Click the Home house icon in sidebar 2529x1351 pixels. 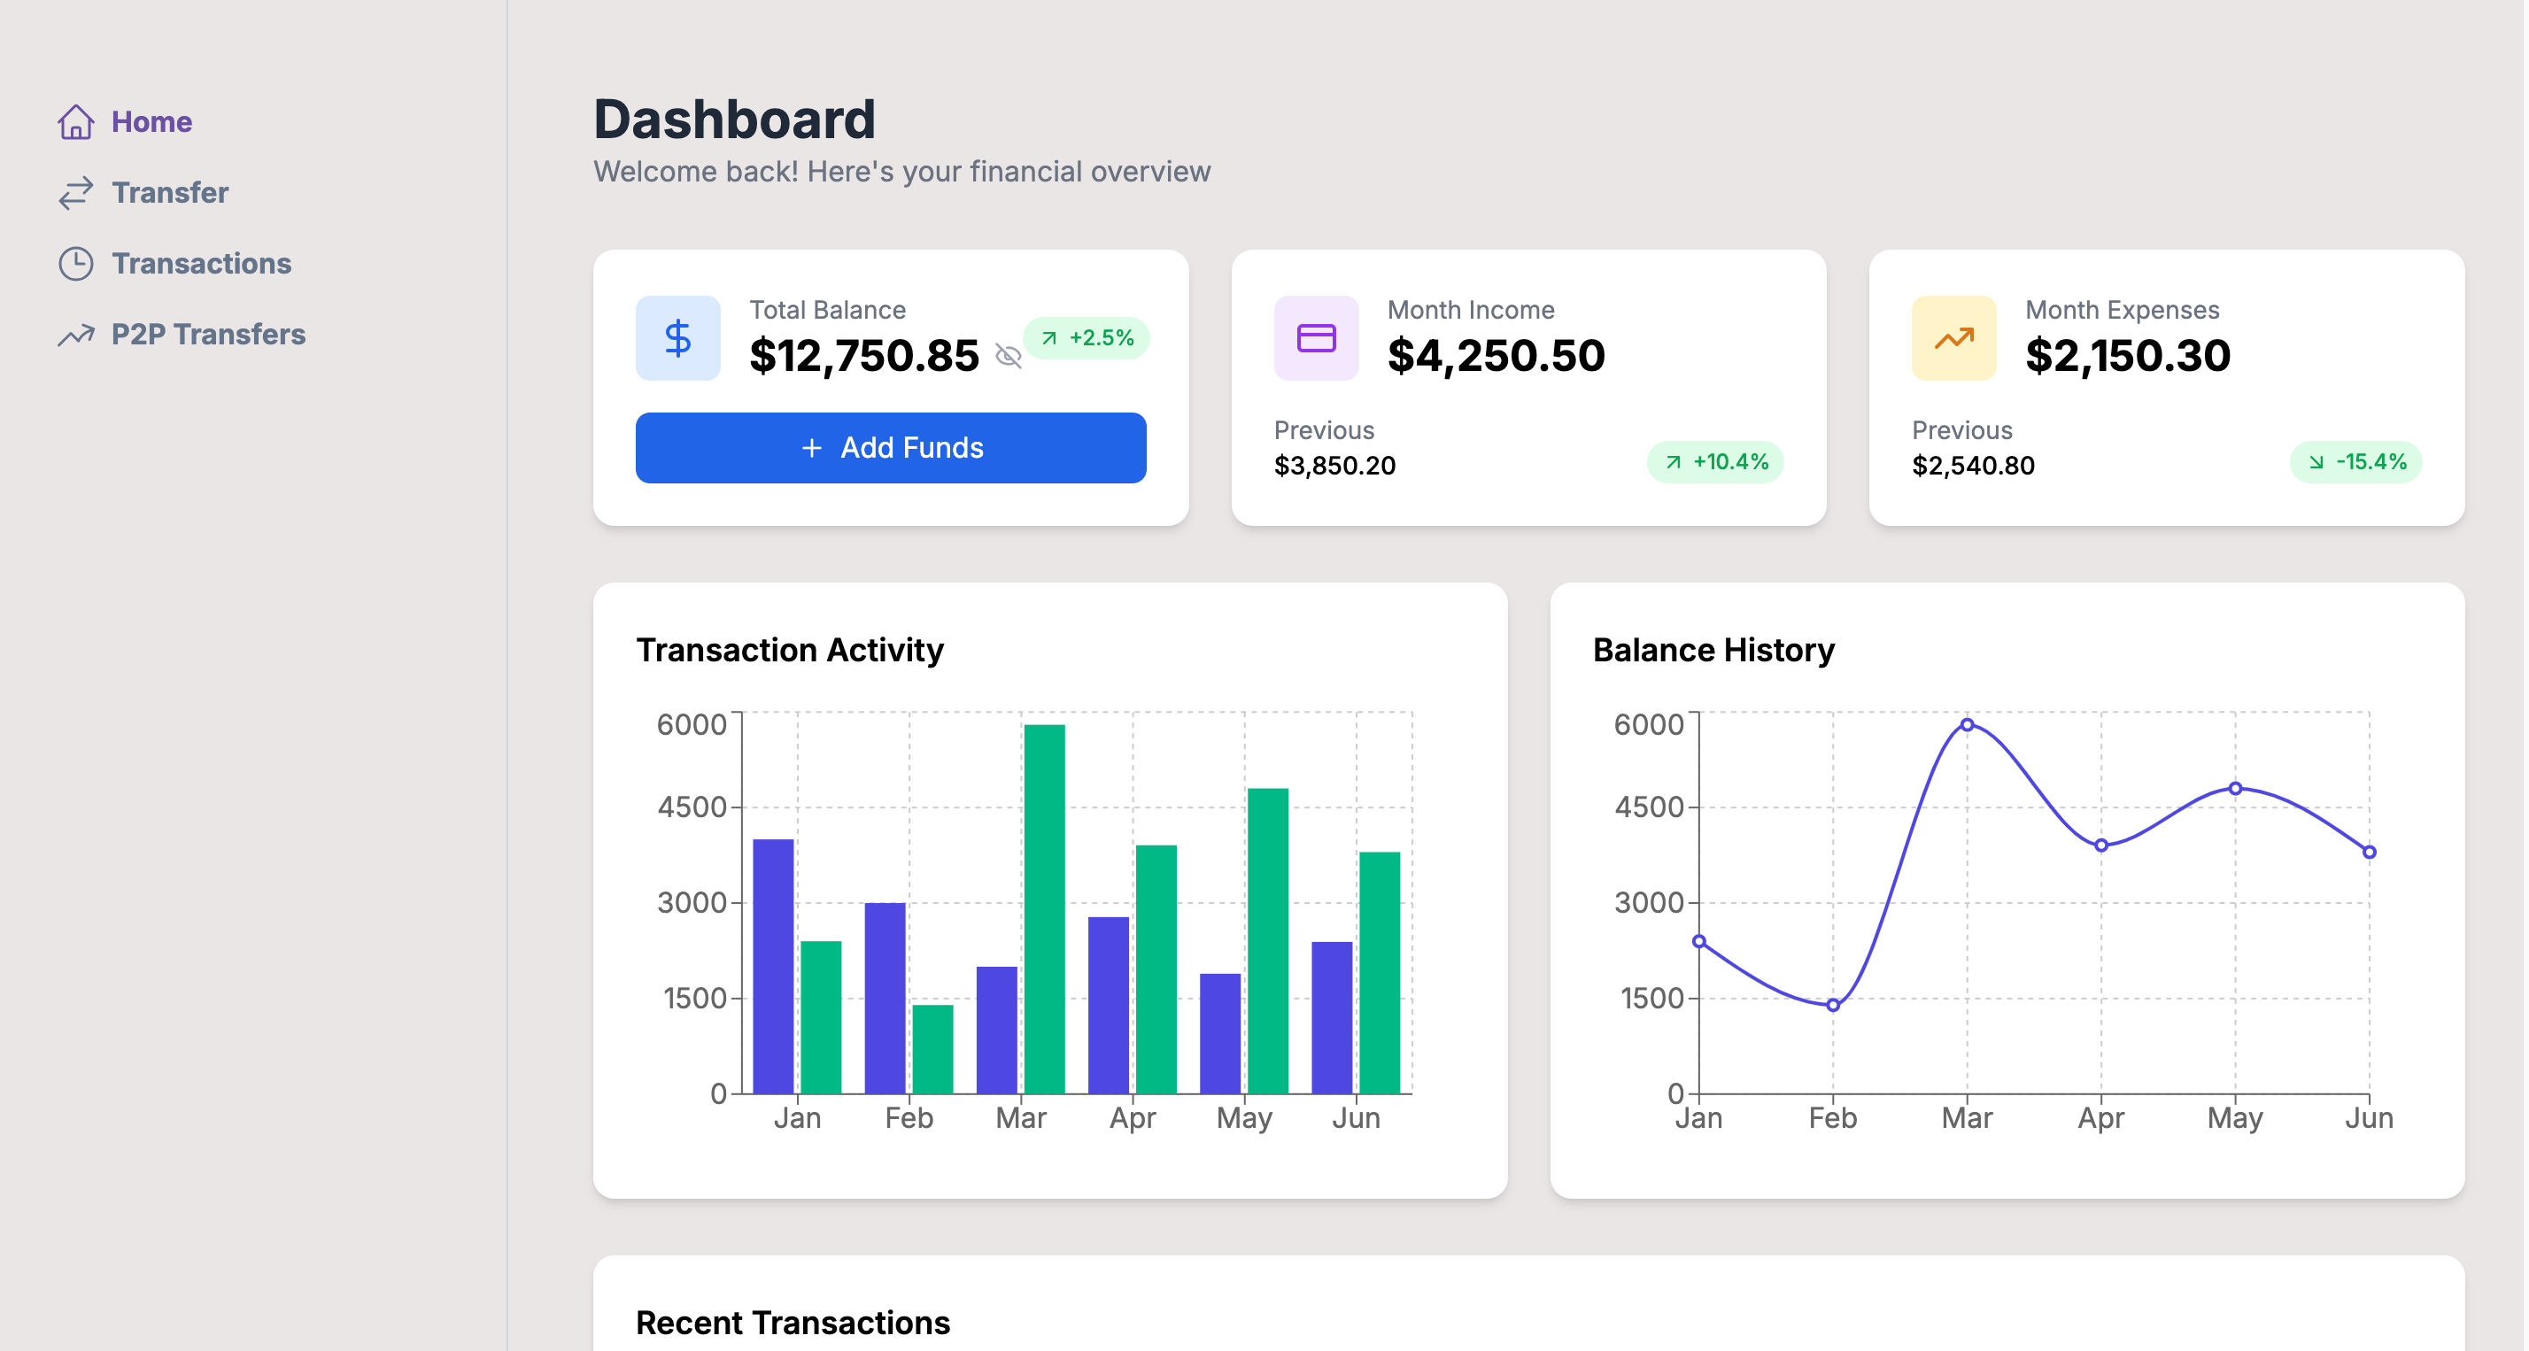(x=75, y=122)
